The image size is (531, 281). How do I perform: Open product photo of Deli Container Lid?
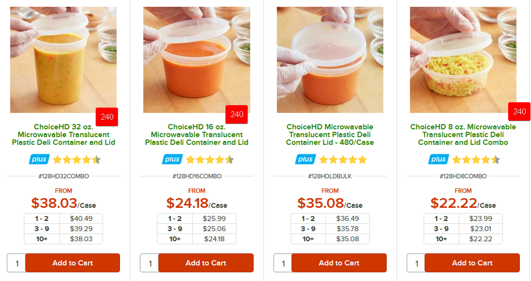(330, 59)
